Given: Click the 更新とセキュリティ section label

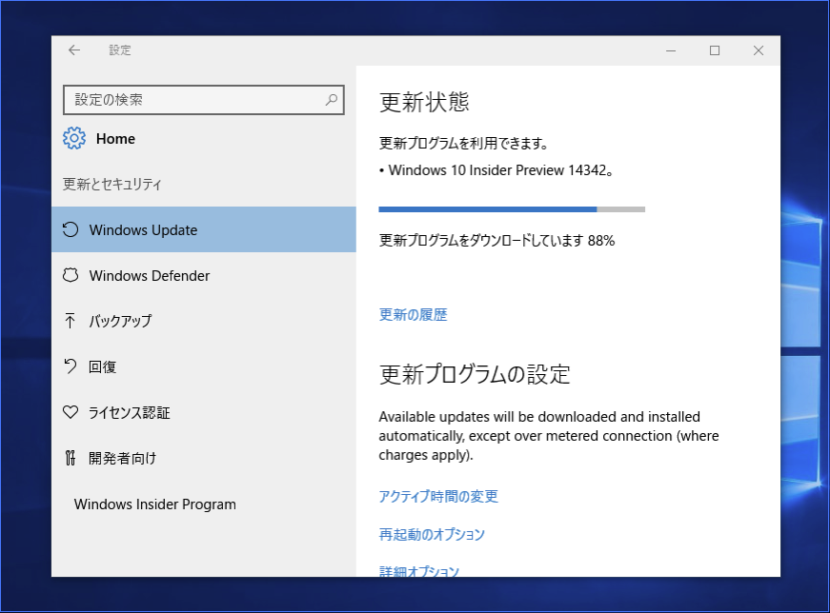Looking at the screenshot, I should click(x=112, y=184).
